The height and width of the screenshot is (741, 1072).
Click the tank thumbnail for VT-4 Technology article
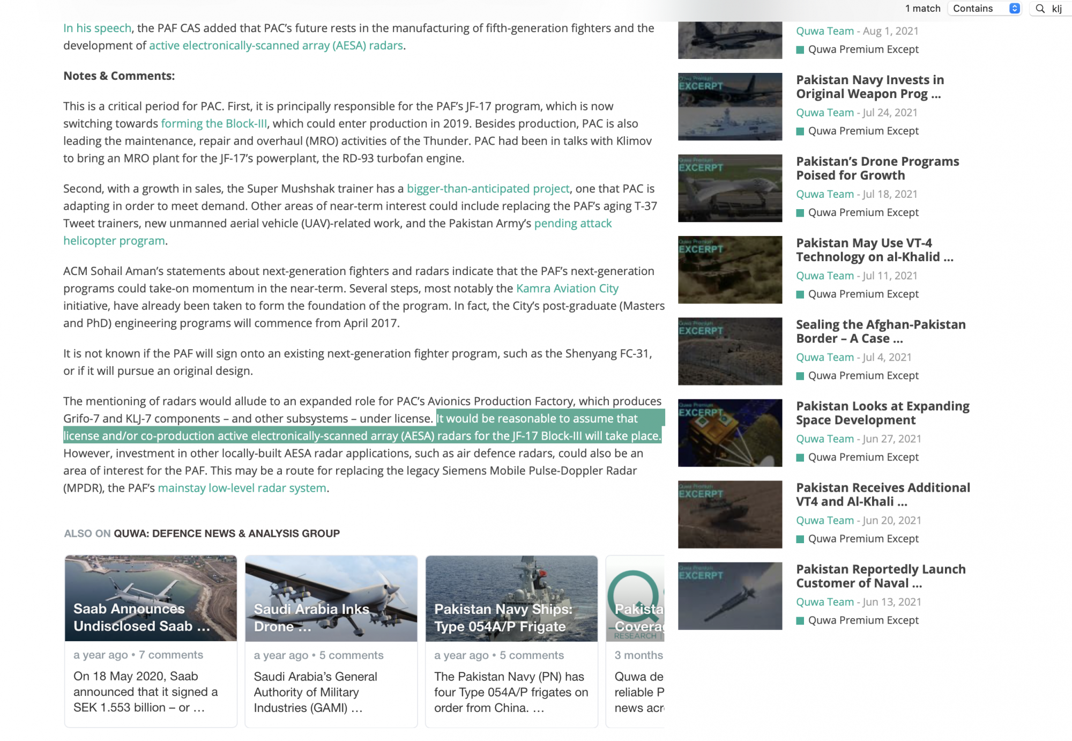pos(730,270)
